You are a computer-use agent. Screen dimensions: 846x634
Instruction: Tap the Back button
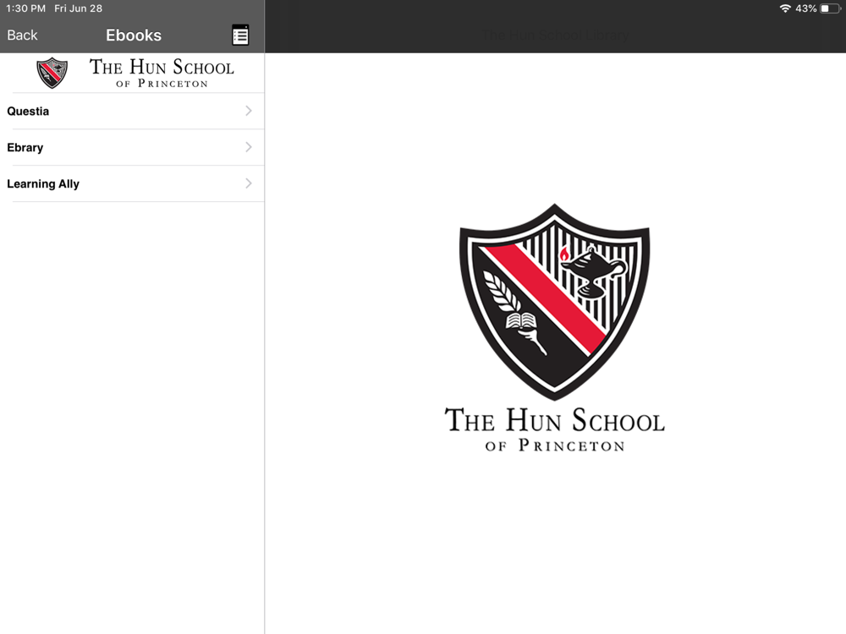[x=22, y=35]
